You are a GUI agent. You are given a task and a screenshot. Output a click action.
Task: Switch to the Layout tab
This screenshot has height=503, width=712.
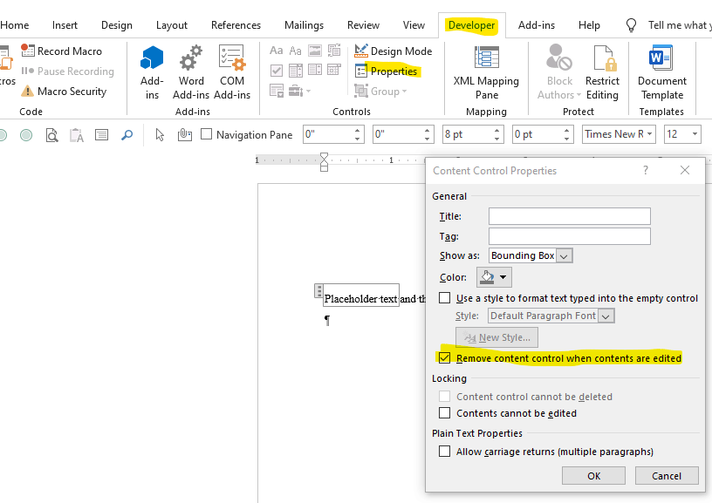172,25
